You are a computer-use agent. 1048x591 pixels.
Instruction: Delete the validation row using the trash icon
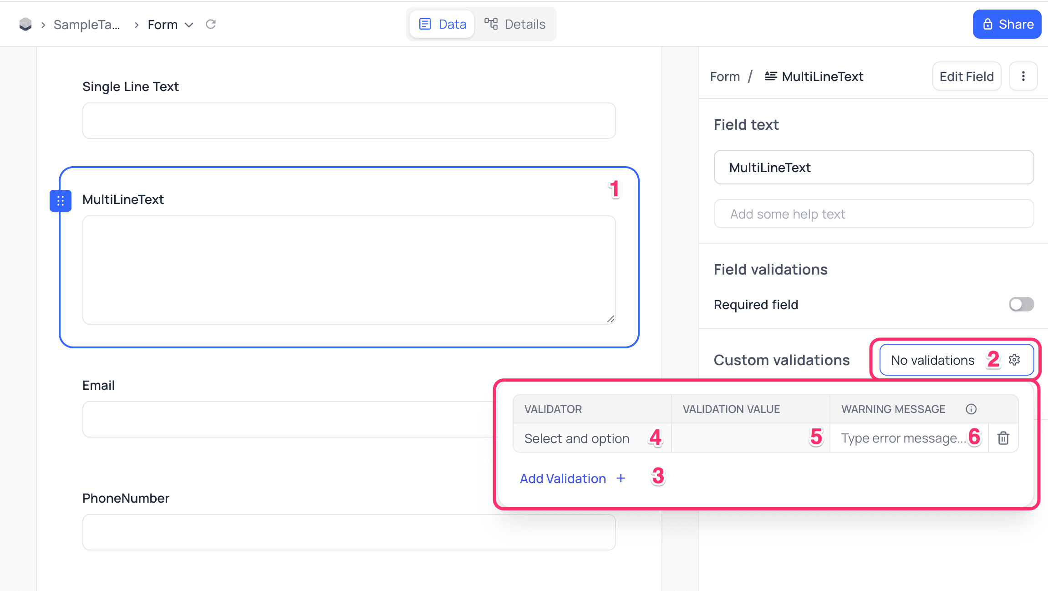pyautogui.click(x=1003, y=438)
